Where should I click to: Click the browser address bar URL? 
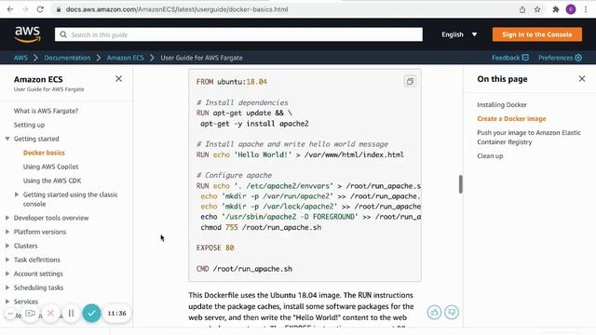[x=177, y=9]
